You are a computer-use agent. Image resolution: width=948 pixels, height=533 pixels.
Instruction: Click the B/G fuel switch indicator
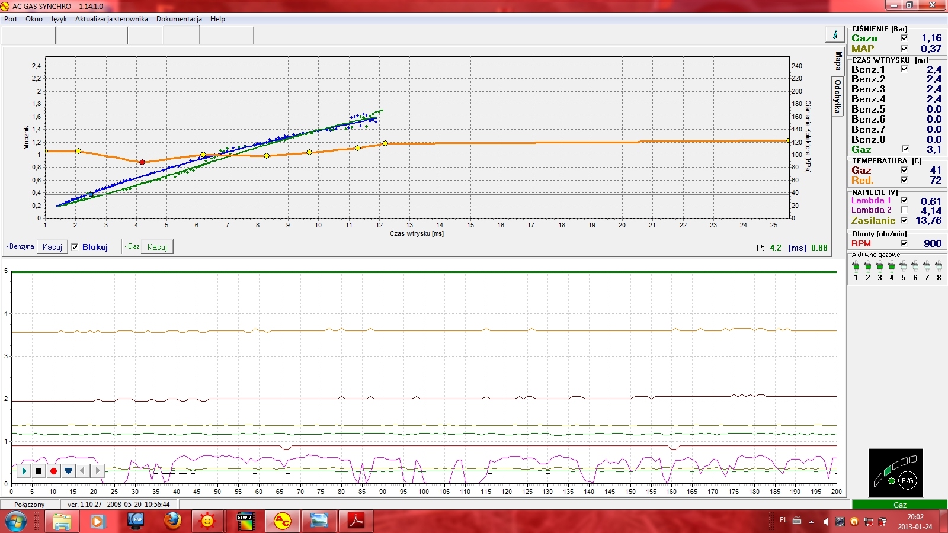point(907,480)
